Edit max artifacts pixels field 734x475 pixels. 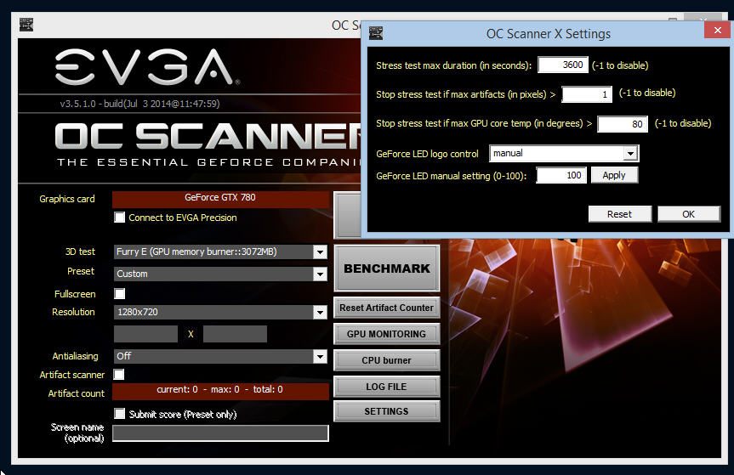pos(587,94)
